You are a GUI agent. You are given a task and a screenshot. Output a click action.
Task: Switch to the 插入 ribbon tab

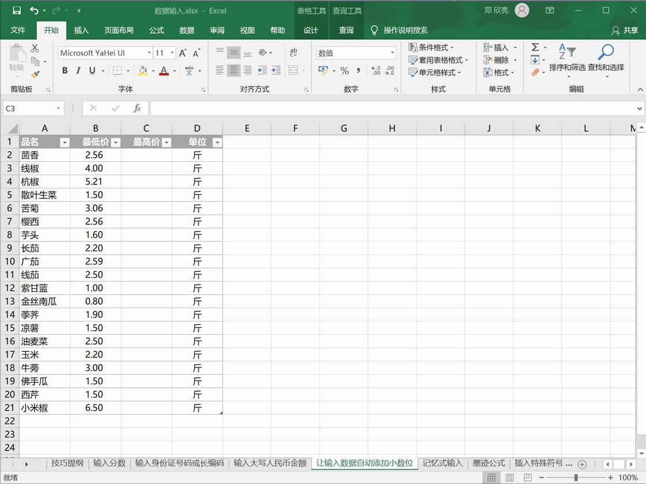coord(81,30)
